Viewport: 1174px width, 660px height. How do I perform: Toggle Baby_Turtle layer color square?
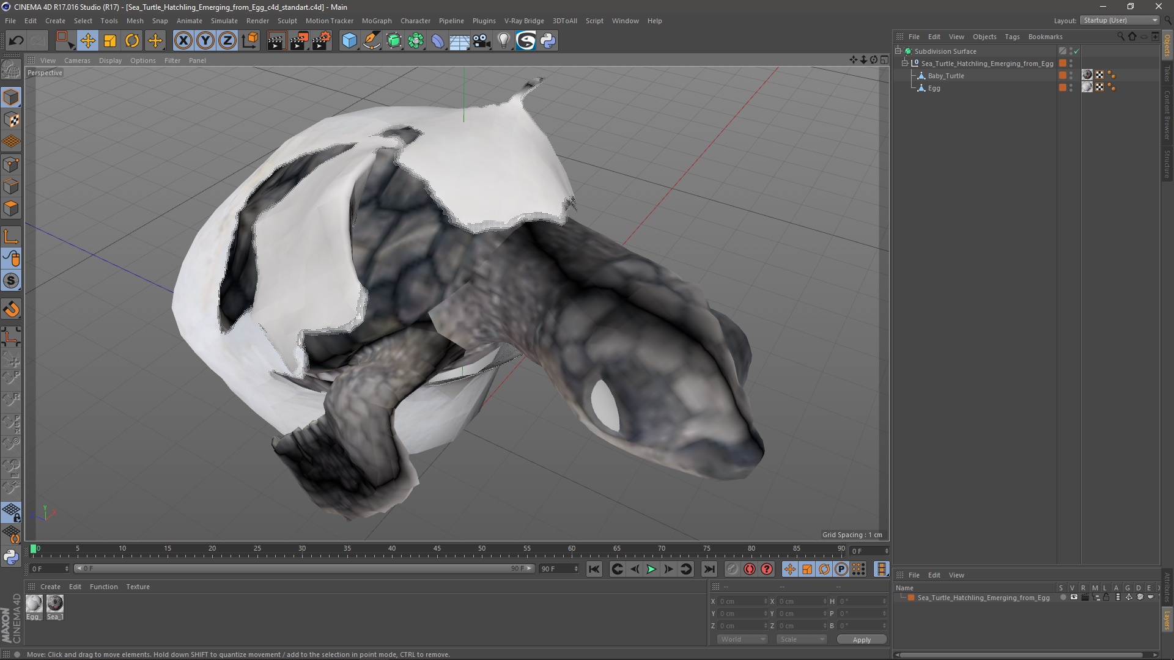pyautogui.click(x=1063, y=76)
